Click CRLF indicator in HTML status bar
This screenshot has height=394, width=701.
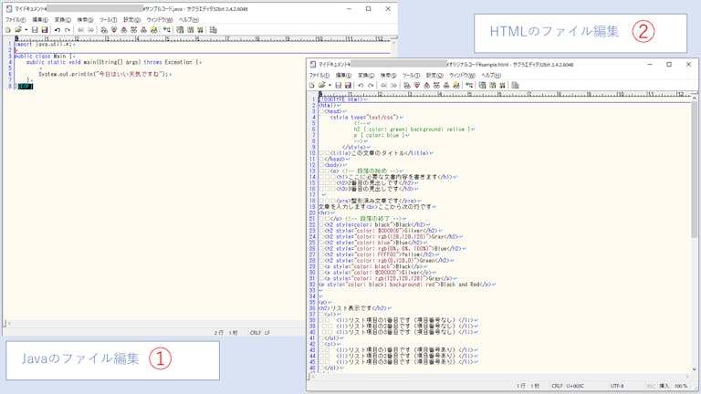pyautogui.click(x=557, y=386)
